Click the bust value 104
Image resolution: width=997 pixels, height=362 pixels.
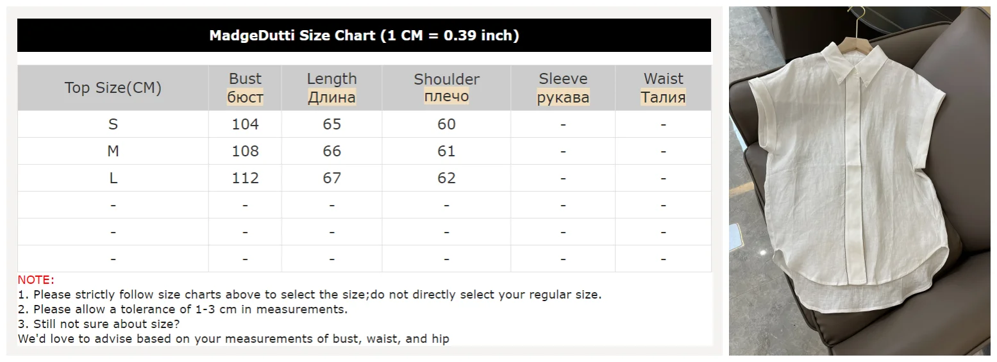tap(245, 124)
